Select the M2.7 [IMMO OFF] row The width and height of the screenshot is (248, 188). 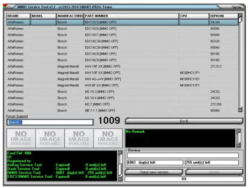[122, 104]
